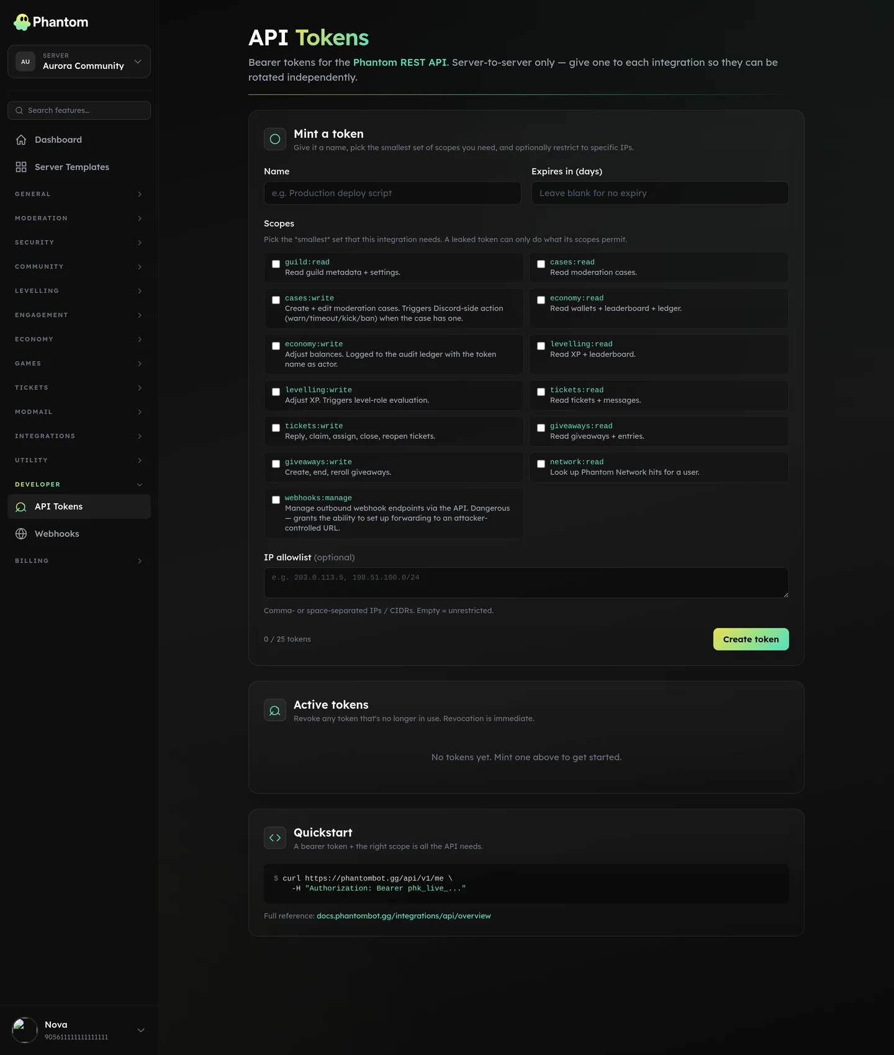Expand the Modmail sidebar section

79,412
